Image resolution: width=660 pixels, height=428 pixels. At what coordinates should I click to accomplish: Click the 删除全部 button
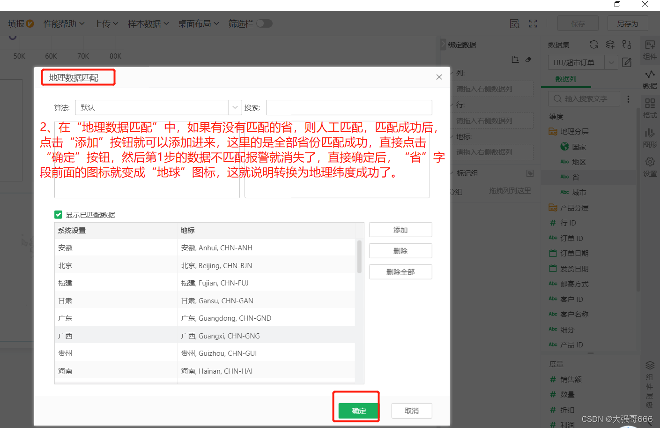[400, 272]
